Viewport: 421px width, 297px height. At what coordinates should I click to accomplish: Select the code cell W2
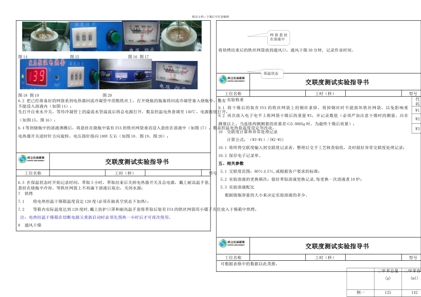[417, 118]
